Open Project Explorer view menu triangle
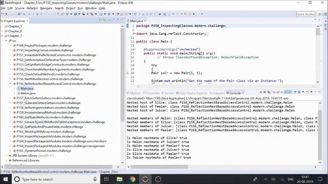The width and height of the screenshot is (328, 184). click(114, 20)
